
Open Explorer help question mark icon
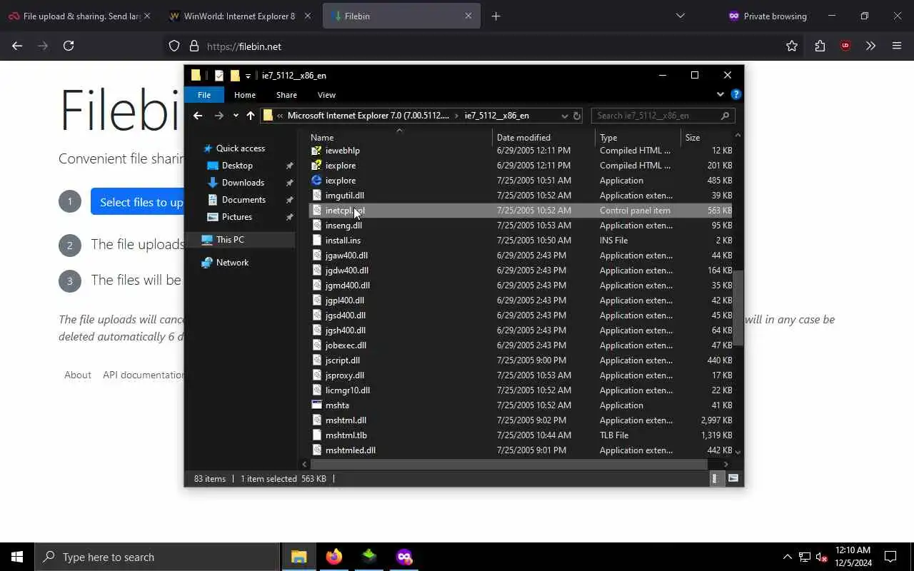736,94
